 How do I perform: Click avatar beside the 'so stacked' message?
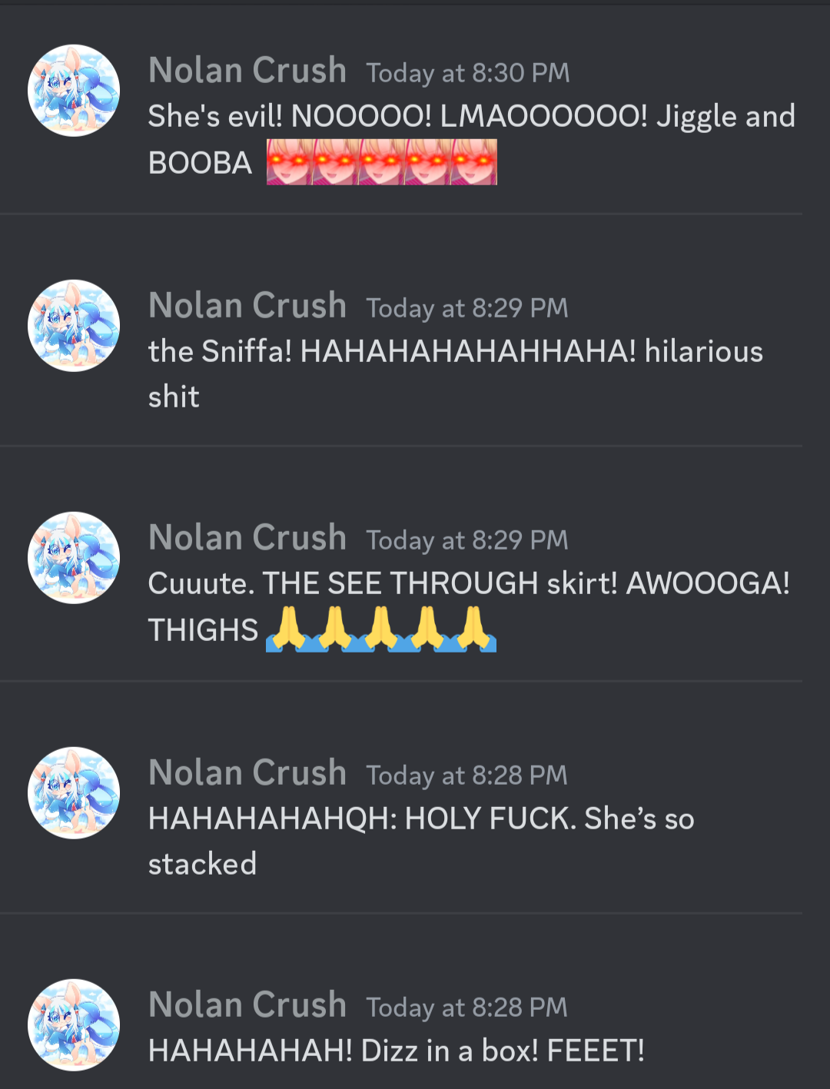click(74, 793)
